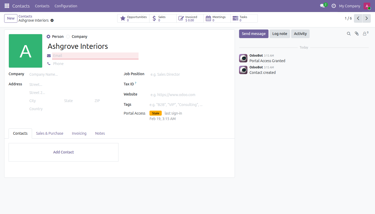Click the Tasks list icon
The width and height of the screenshot is (375, 214).
(x=235, y=18)
